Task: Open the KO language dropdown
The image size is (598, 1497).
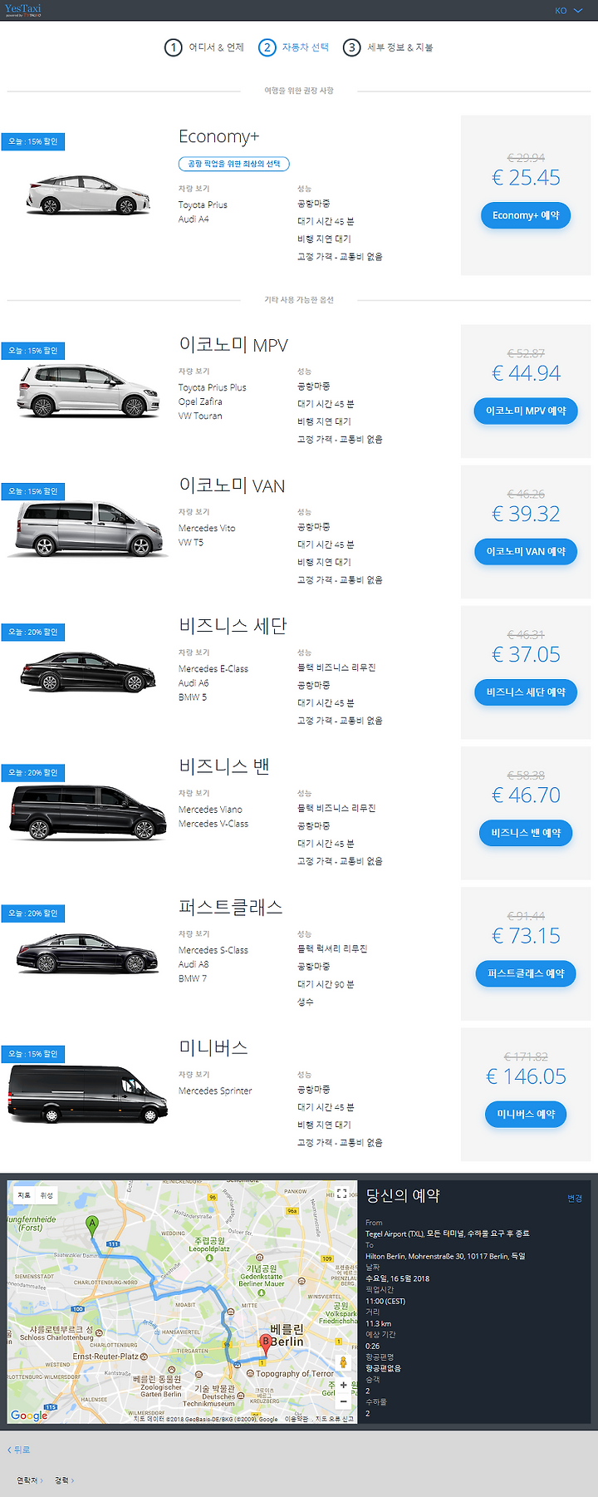Action: pos(569,11)
